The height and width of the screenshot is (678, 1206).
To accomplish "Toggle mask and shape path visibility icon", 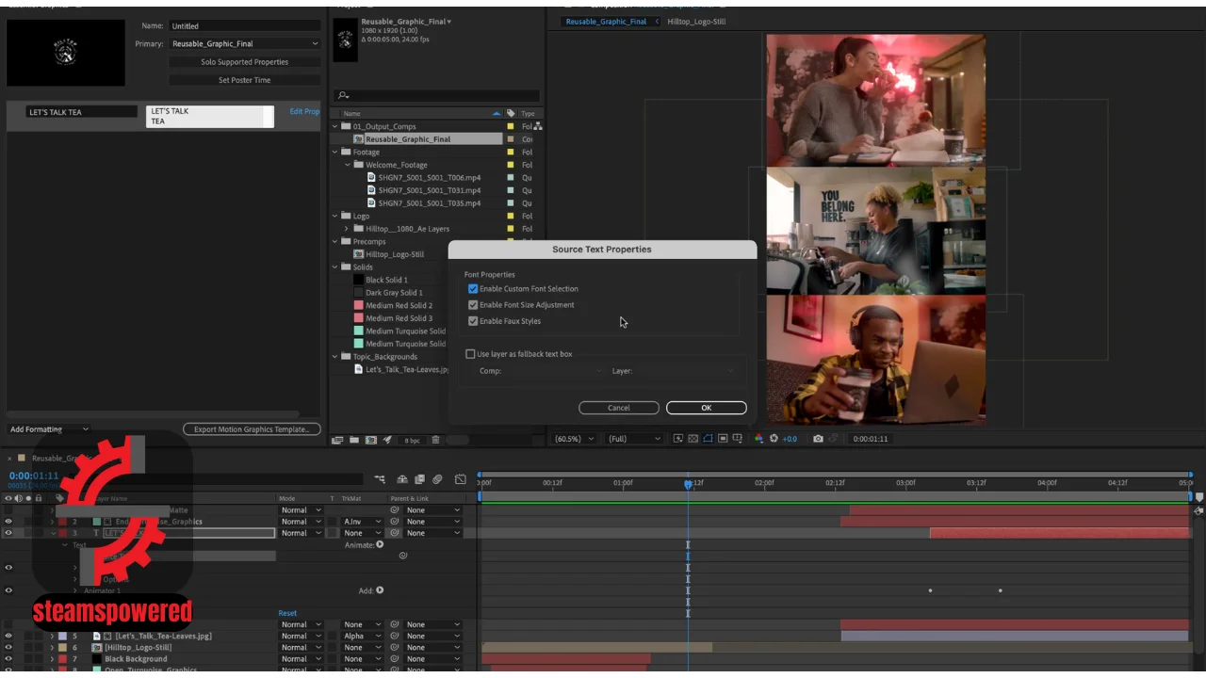I will [x=708, y=439].
